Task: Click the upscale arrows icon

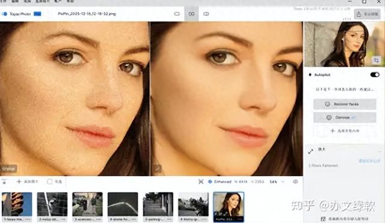Action: click(311, 151)
